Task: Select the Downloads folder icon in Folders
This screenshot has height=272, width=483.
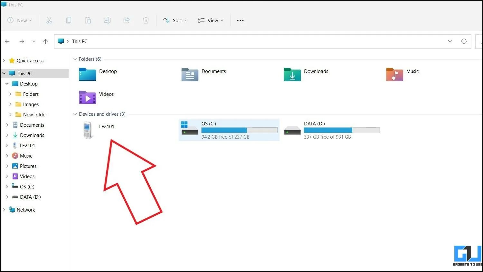Action: 292,74
